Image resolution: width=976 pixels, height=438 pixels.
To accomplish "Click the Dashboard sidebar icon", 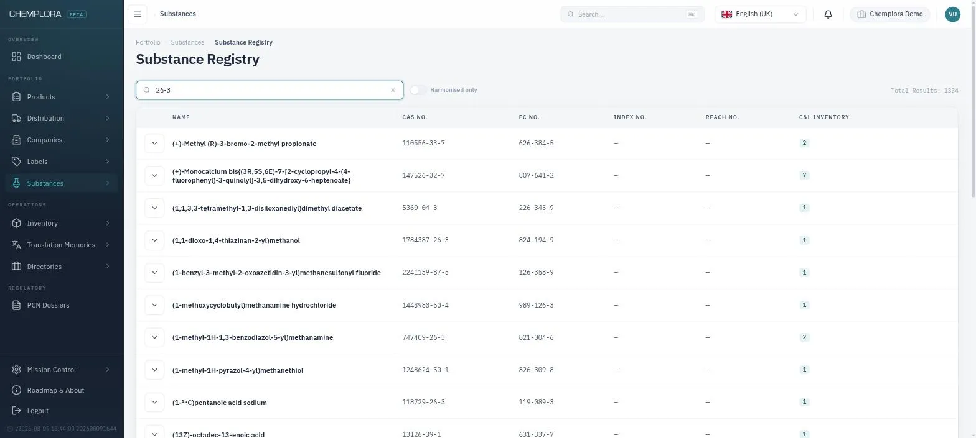I will click(x=16, y=57).
